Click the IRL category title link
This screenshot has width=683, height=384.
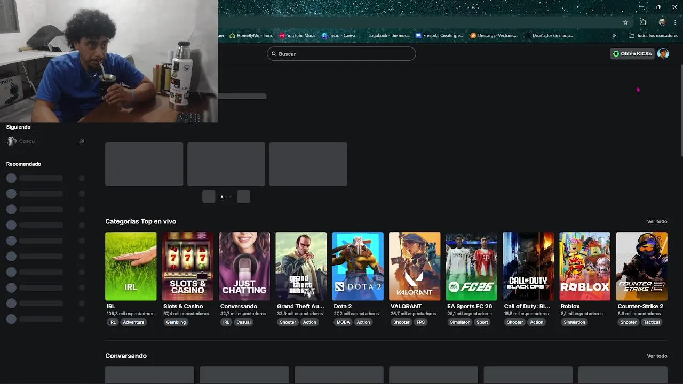pos(110,307)
